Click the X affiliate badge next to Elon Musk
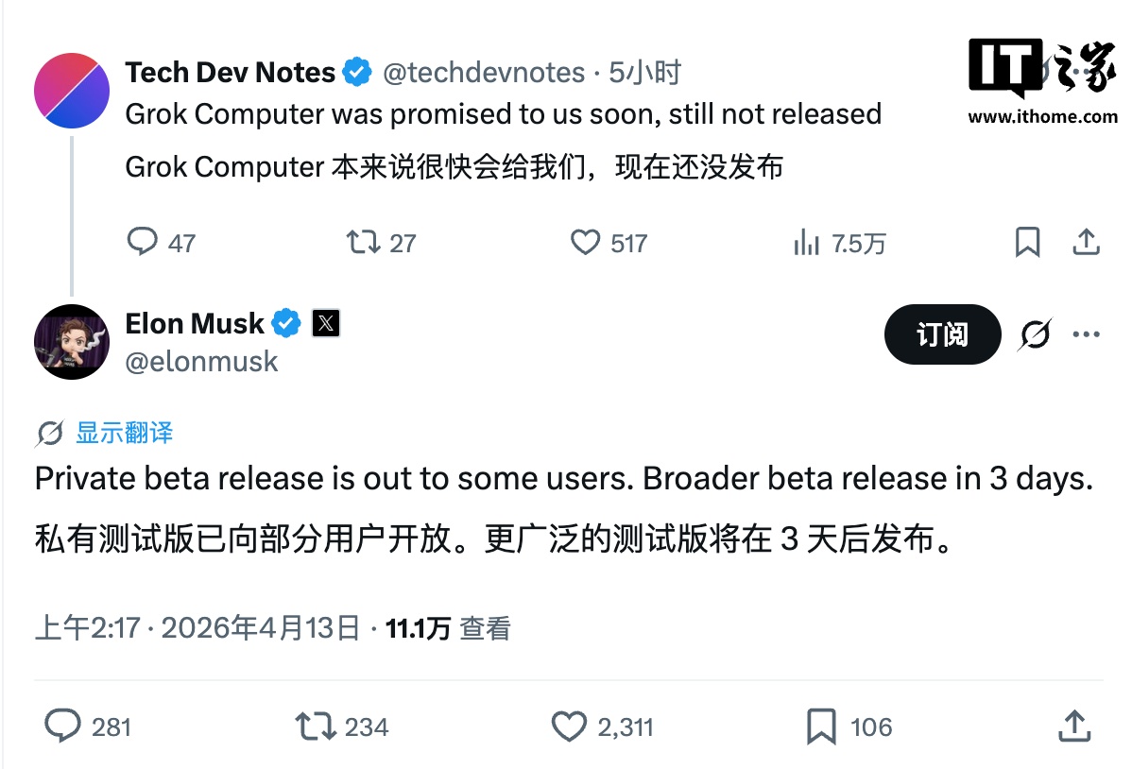The width and height of the screenshot is (1132, 769). pos(325,323)
